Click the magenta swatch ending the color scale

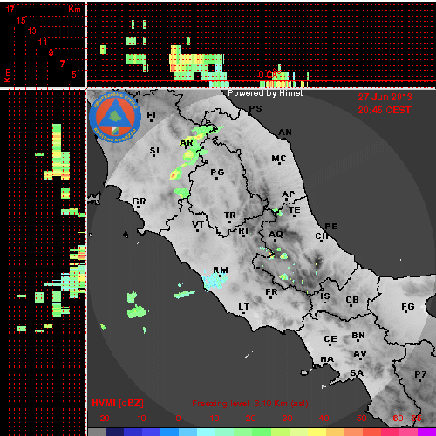[x=426, y=432]
